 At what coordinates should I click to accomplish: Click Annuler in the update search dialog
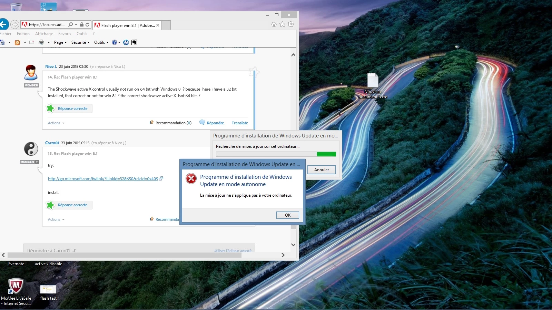point(321,169)
